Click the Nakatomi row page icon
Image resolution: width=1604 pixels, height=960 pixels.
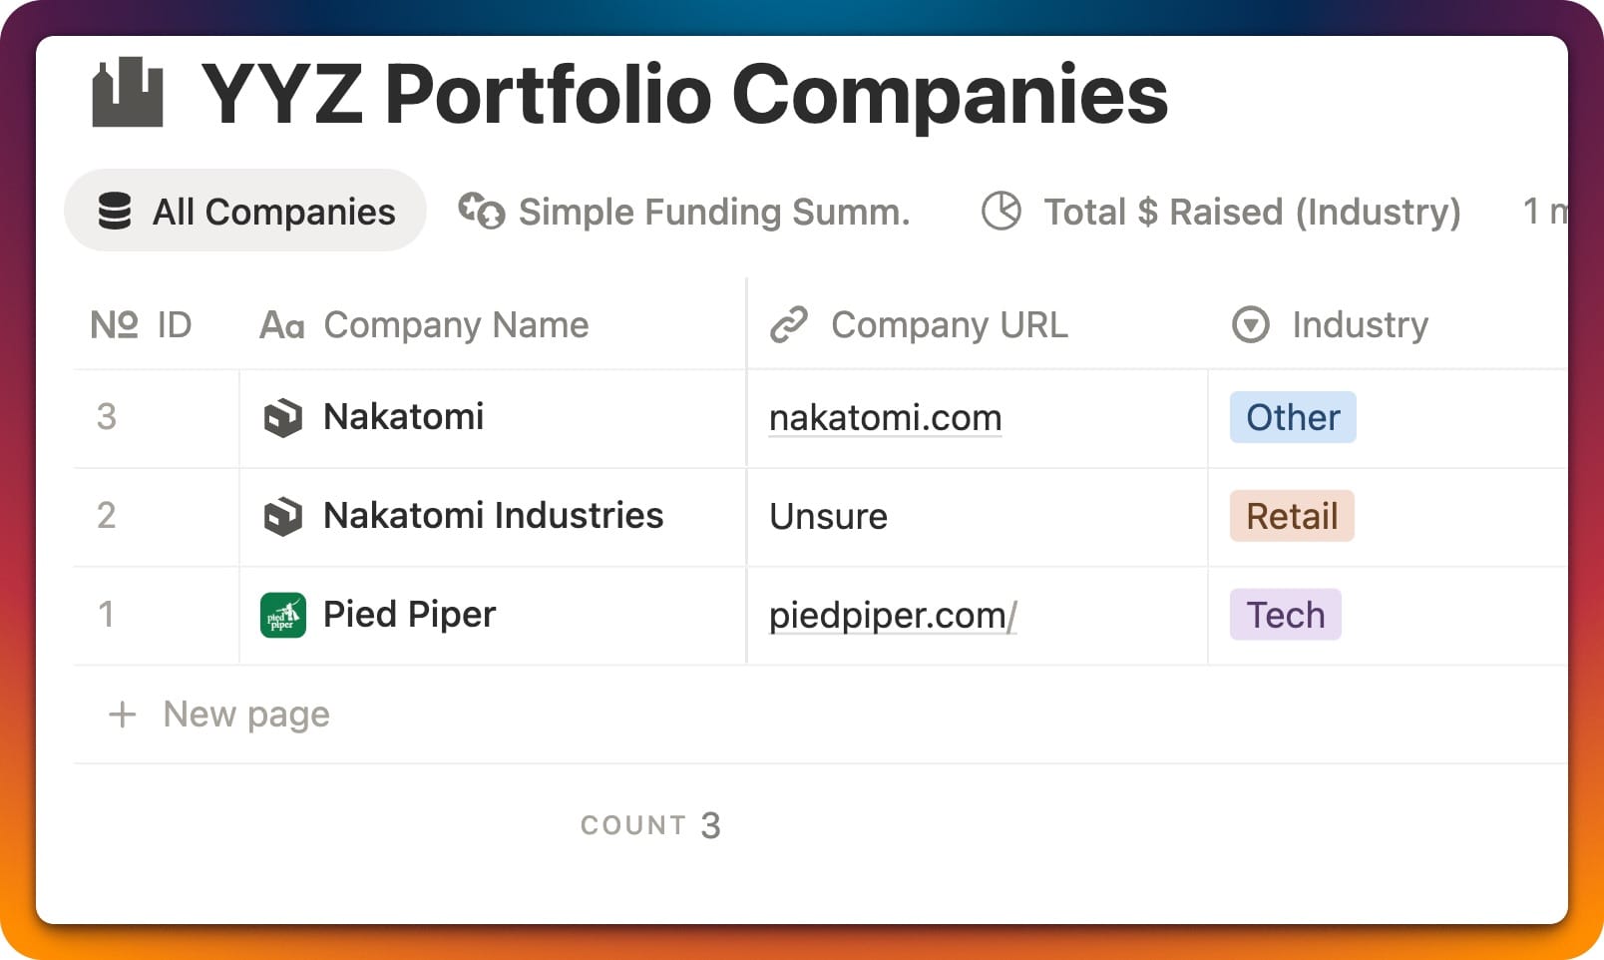[282, 417]
